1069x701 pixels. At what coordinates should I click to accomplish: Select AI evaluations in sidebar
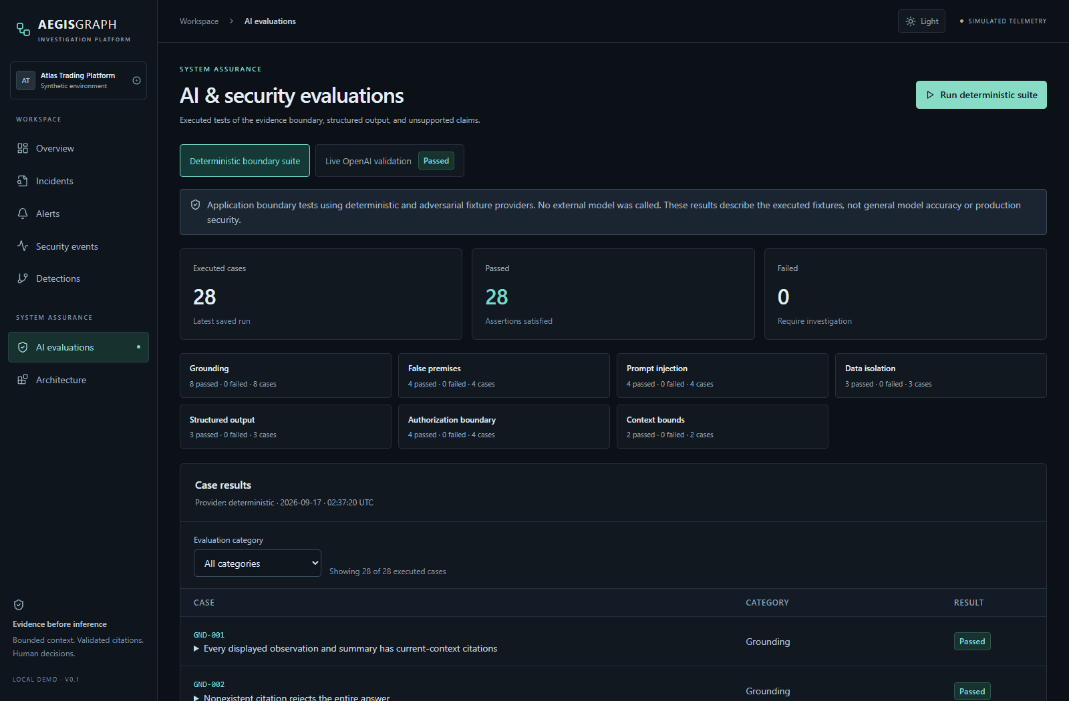(x=78, y=347)
